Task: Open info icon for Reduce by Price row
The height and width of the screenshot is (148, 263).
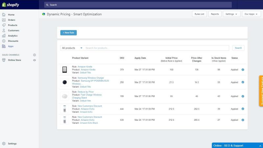Action: [x=243, y=96]
